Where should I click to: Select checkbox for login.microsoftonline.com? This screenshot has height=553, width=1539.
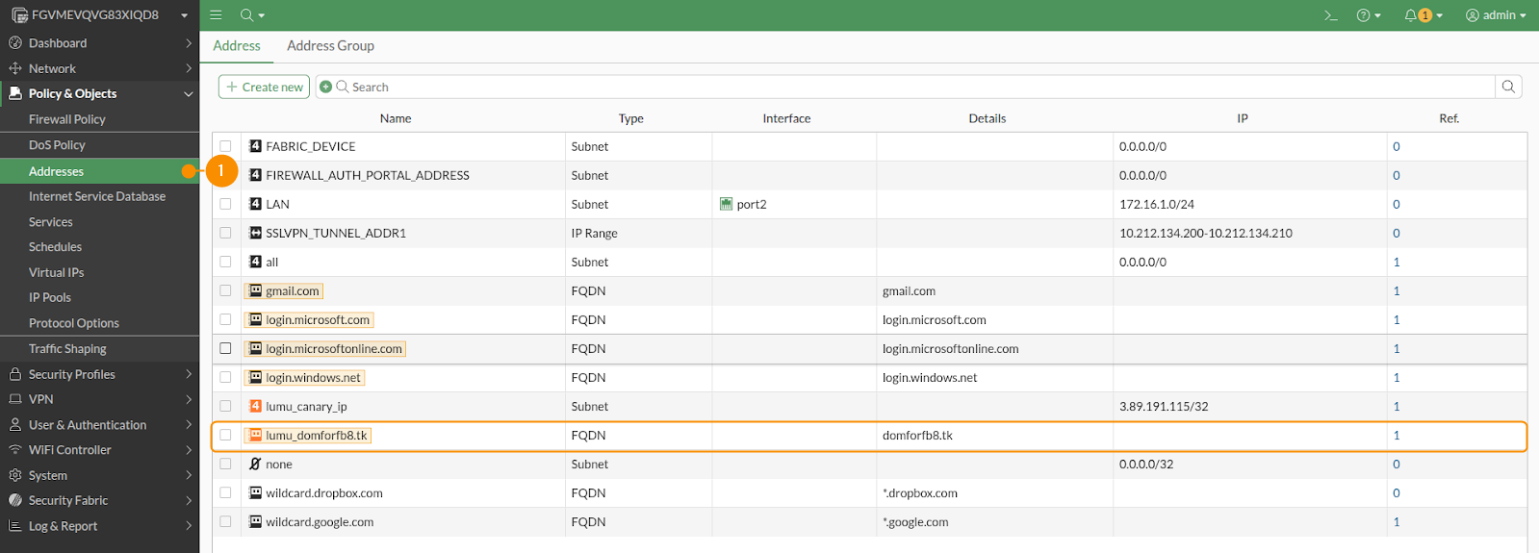click(225, 348)
